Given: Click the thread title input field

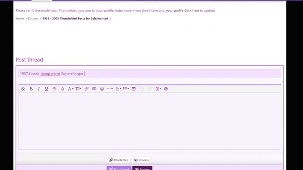Looking at the screenshot, I should pyautogui.click(x=150, y=74).
